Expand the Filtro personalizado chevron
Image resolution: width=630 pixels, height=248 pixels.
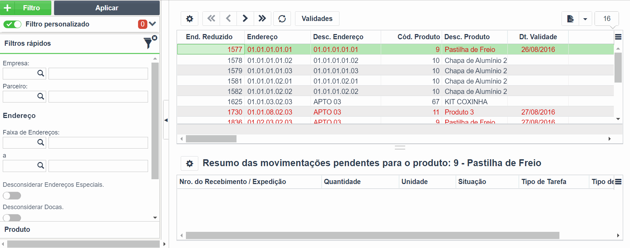[153, 24]
